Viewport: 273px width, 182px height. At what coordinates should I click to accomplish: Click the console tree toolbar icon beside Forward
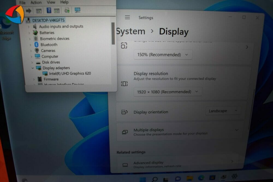coord(39,11)
